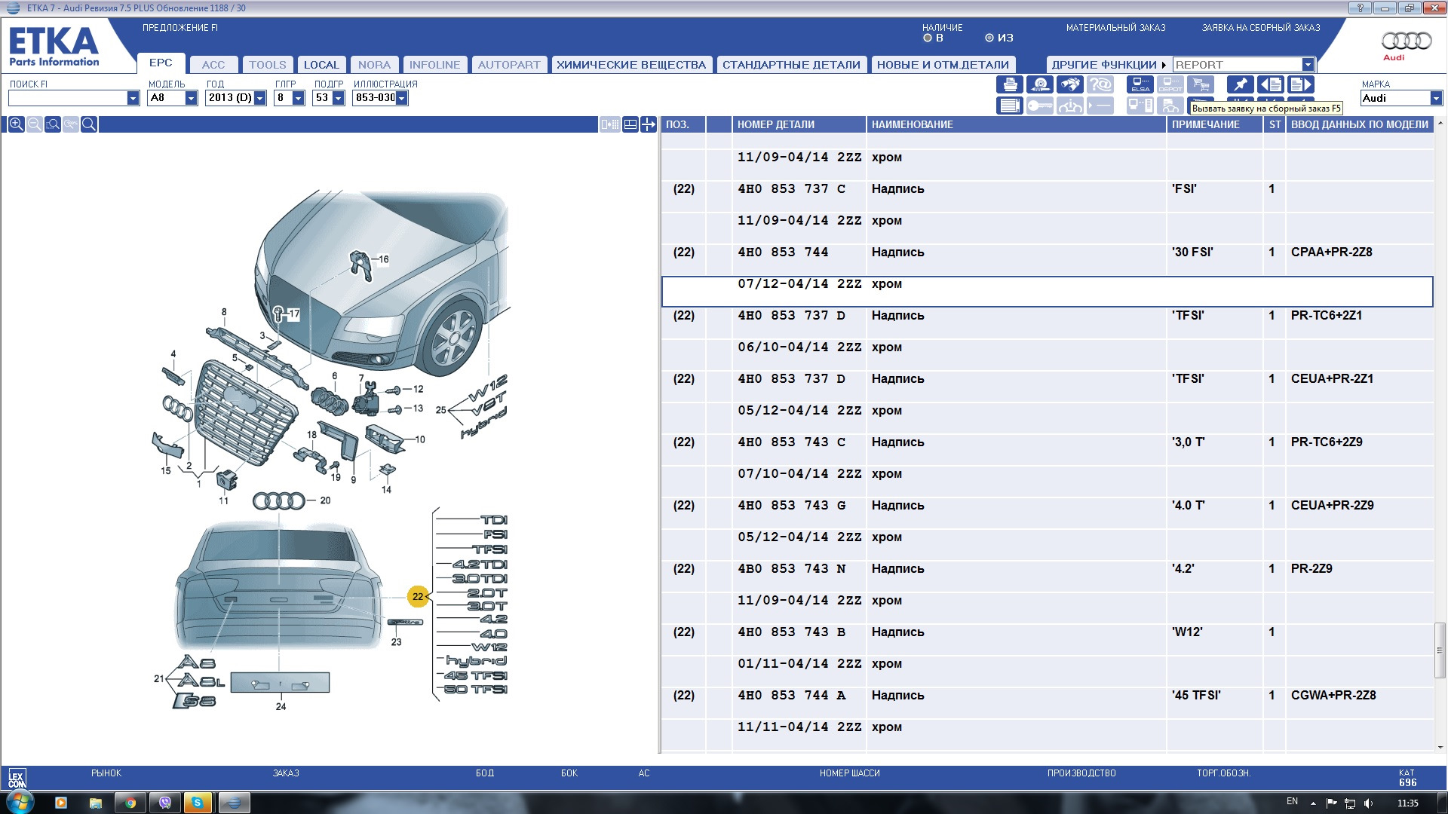Click the Windows Start button
This screenshot has width=1448, height=814.
[x=19, y=802]
